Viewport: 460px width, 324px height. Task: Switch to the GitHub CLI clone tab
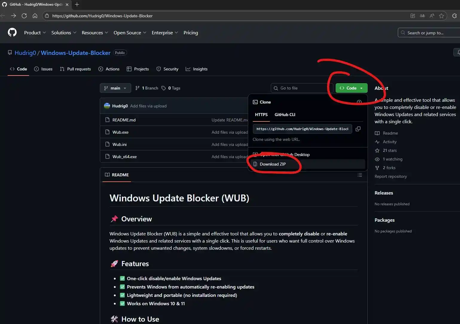(x=285, y=115)
